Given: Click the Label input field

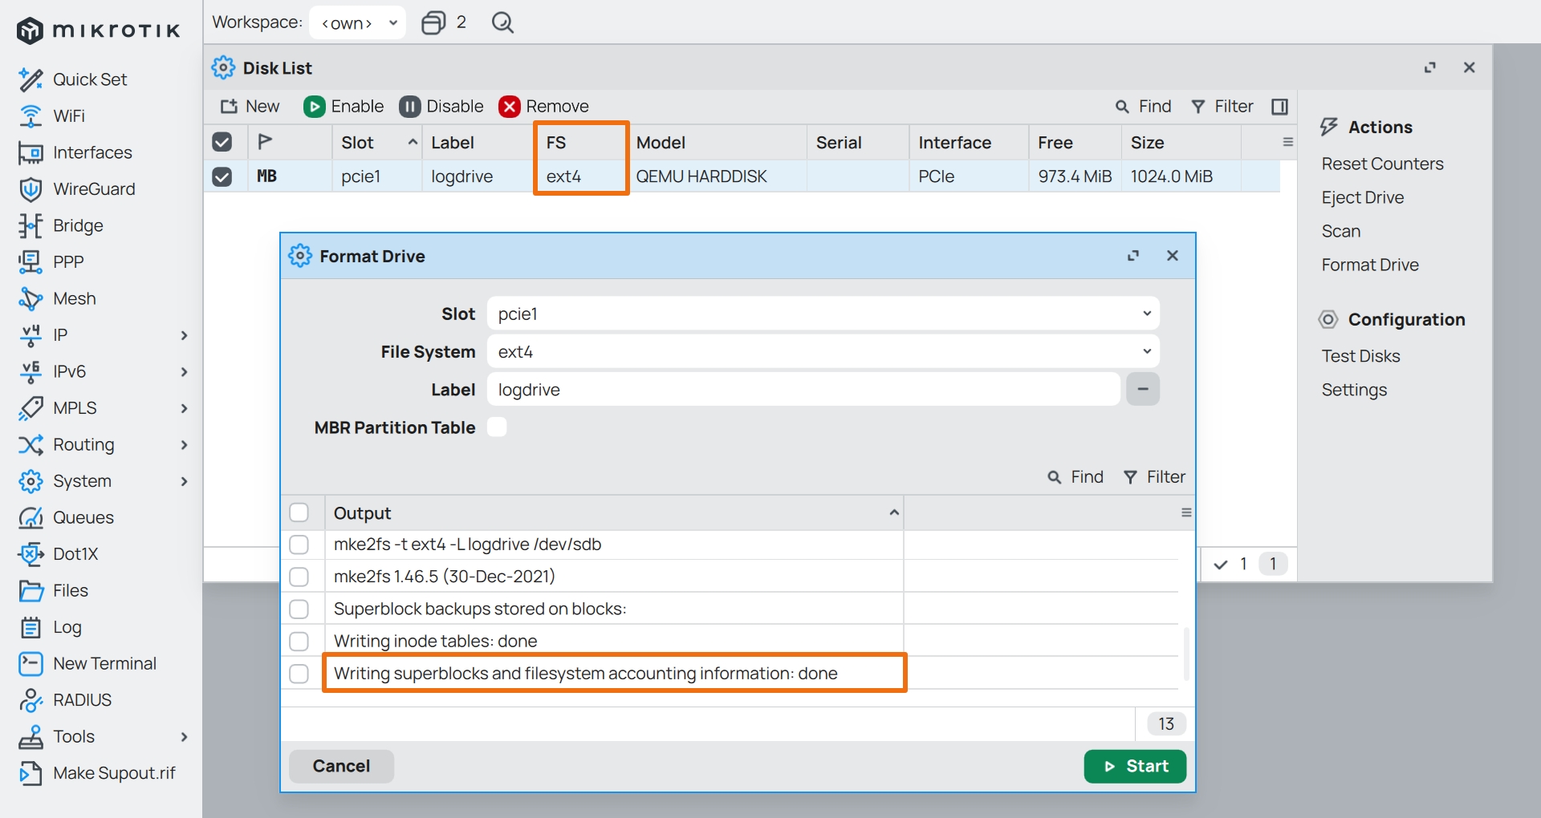Looking at the screenshot, I should click(x=803, y=389).
